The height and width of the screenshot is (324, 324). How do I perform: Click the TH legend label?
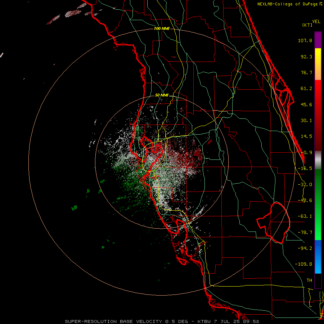tap(309, 280)
